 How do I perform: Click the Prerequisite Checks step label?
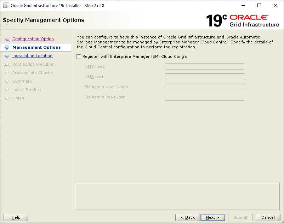coord(33,73)
